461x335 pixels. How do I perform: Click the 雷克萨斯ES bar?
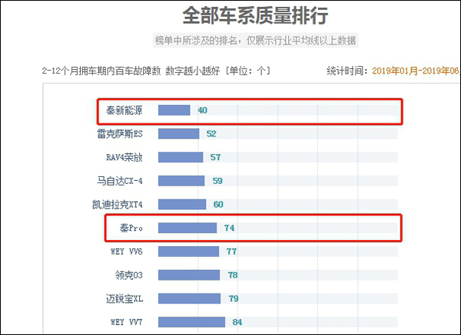click(179, 133)
